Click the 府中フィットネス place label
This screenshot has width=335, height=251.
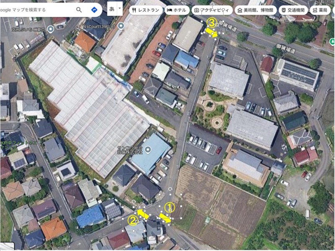coord(19,145)
